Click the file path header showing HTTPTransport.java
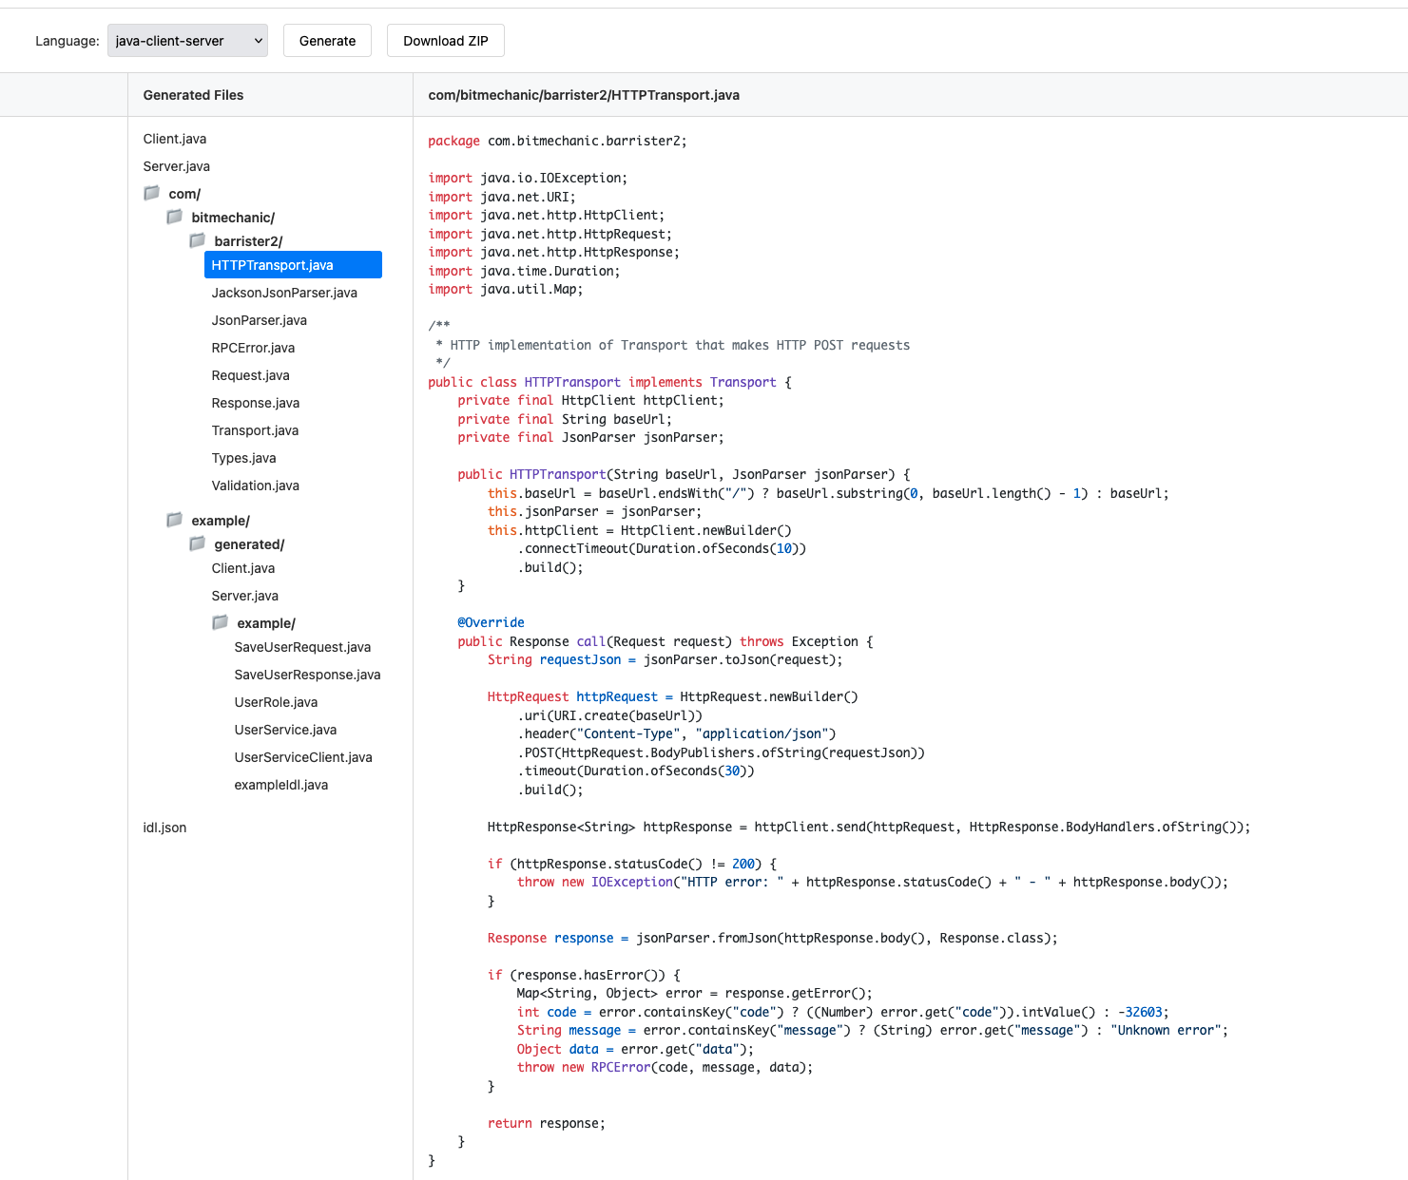Screen dimensions: 1408x1180 point(583,95)
